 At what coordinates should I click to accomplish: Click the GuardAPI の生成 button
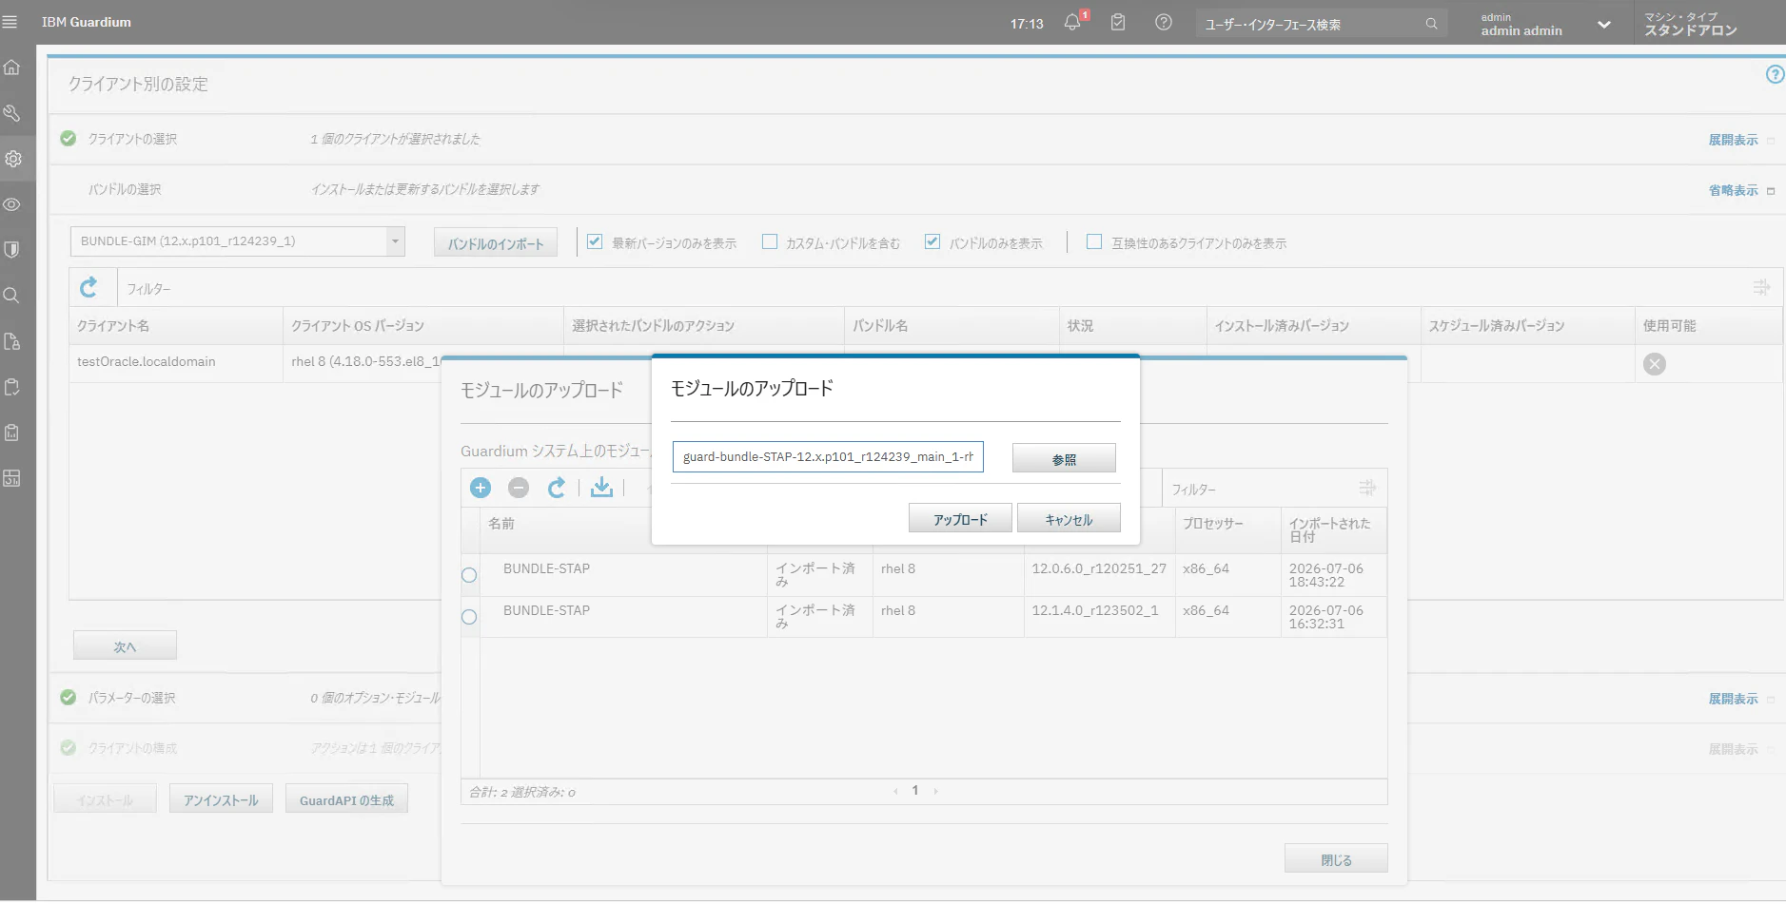346,799
